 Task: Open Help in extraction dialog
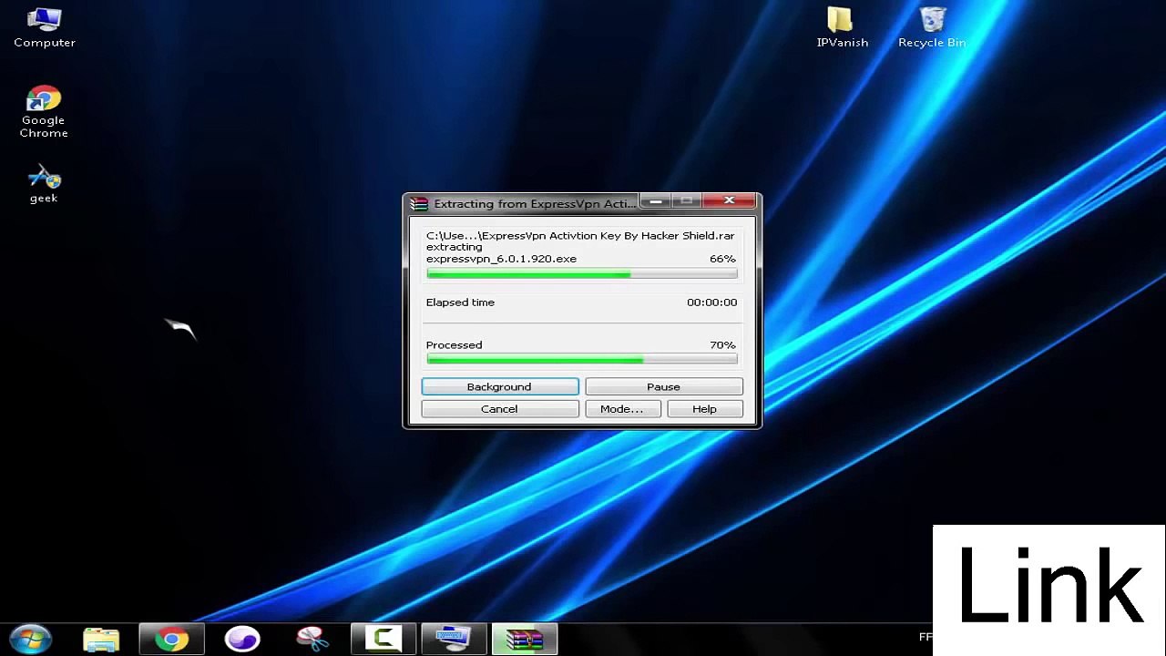pos(704,409)
